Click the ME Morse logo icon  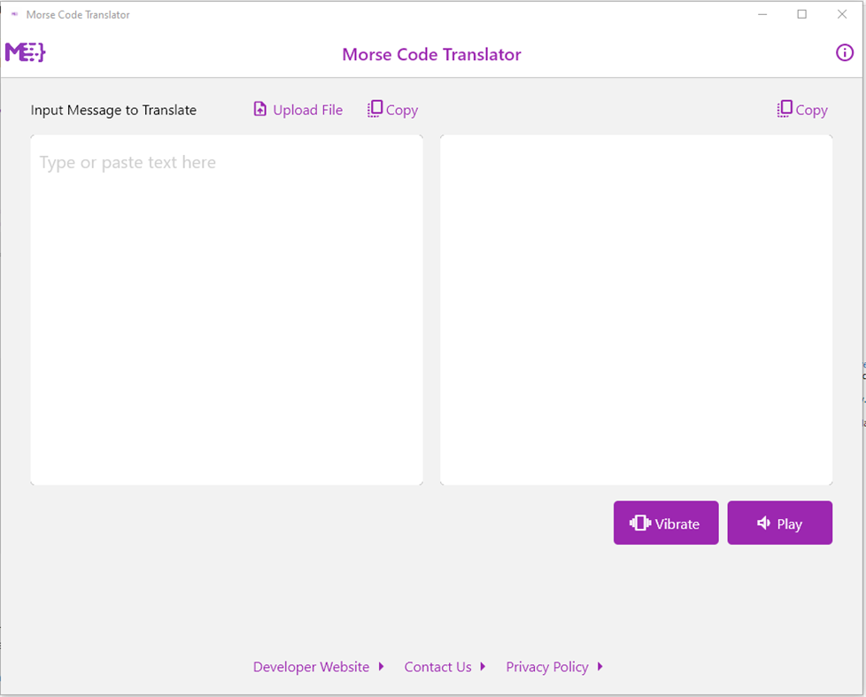tap(26, 52)
